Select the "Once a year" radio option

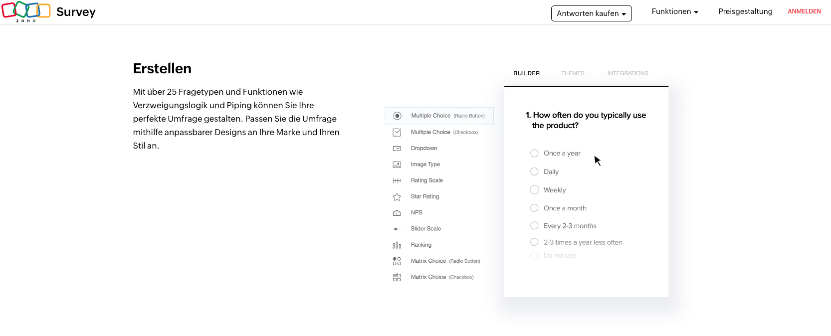534,153
